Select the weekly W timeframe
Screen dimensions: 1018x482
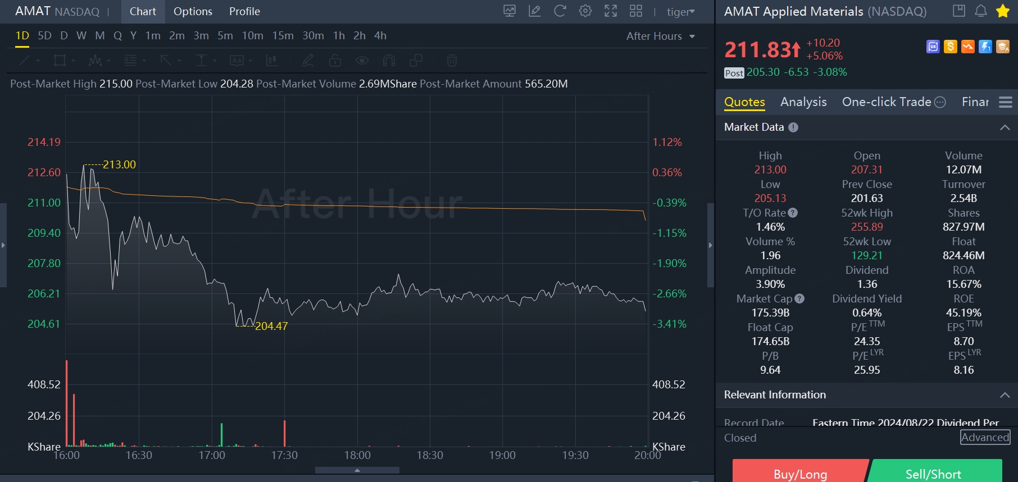pyautogui.click(x=81, y=36)
